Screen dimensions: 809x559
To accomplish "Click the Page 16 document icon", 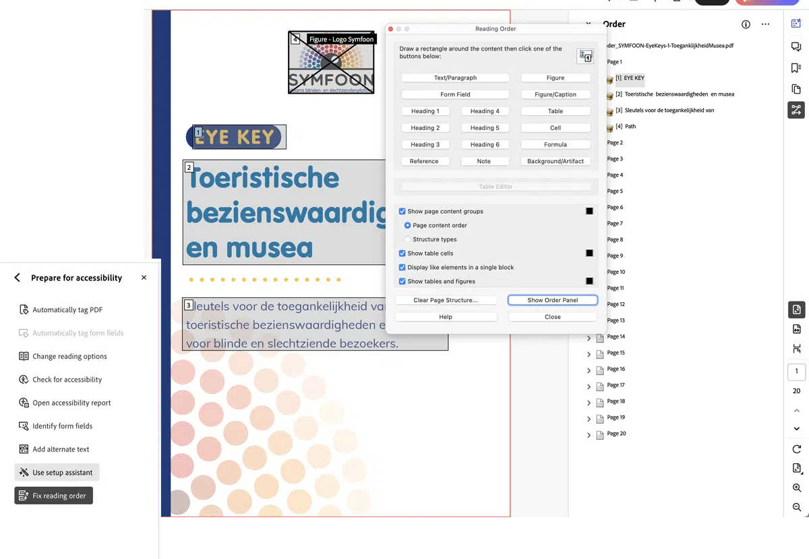I will [x=600, y=370].
